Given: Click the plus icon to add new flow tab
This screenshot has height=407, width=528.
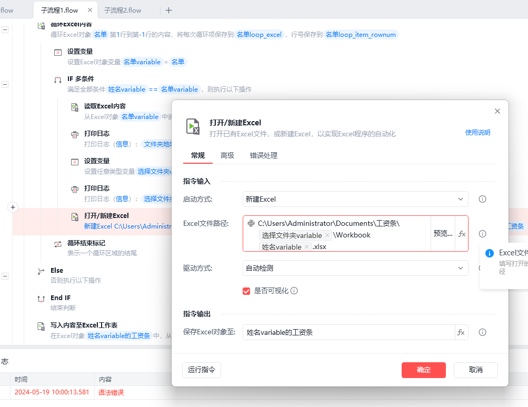Looking at the screenshot, I should coord(168,10).
